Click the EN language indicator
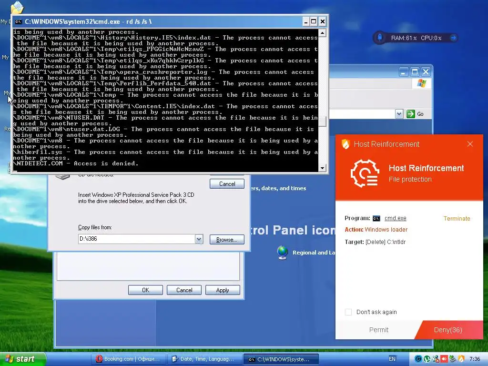Image resolution: width=488 pixels, height=366 pixels. pyautogui.click(x=392, y=359)
